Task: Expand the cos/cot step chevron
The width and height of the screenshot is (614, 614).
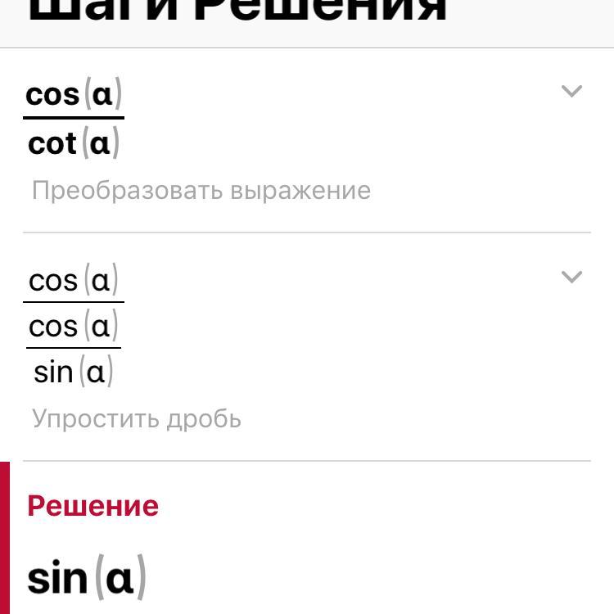Action: point(571,91)
